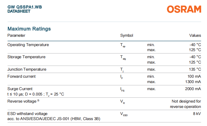207x126 pixels.
Task: Click the Values column header
Action: [195, 36]
